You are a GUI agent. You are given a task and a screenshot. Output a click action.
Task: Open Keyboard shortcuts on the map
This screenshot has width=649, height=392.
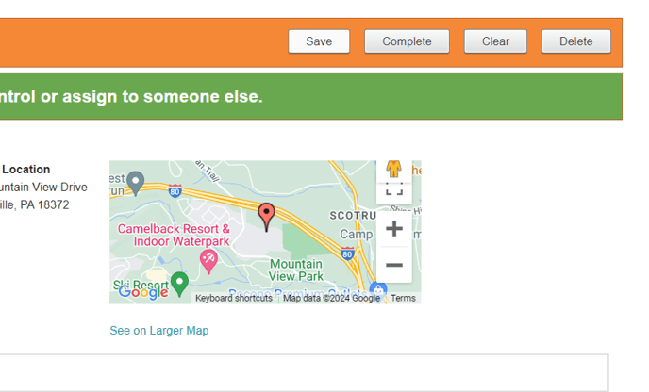[x=234, y=298]
